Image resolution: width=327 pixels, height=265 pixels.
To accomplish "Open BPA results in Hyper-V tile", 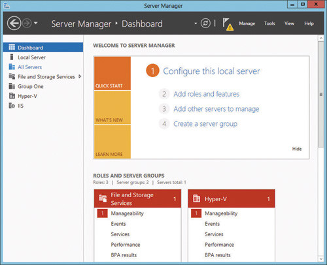I will [218, 255].
